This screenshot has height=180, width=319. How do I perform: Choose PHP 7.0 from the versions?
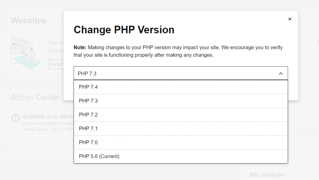[181, 142]
